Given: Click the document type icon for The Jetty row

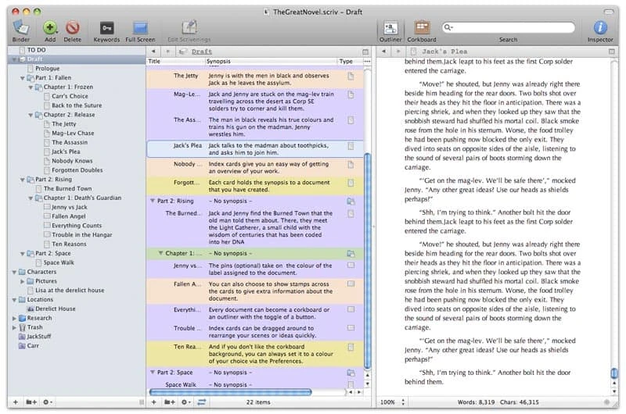Looking at the screenshot, I should click(351, 76).
